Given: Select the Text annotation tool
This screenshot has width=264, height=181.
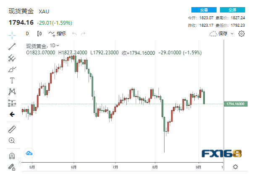Looking at the screenshot, I should (x=12, y=80).
